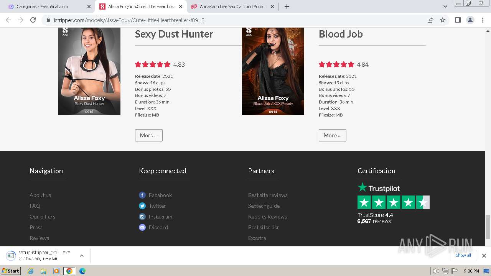This screenshot has height=276, width=491.
Task: Open the Discord icon link
Action: click(142, 227)
